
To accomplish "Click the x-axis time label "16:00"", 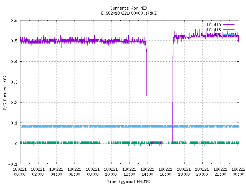I will (x=165, y=174).
